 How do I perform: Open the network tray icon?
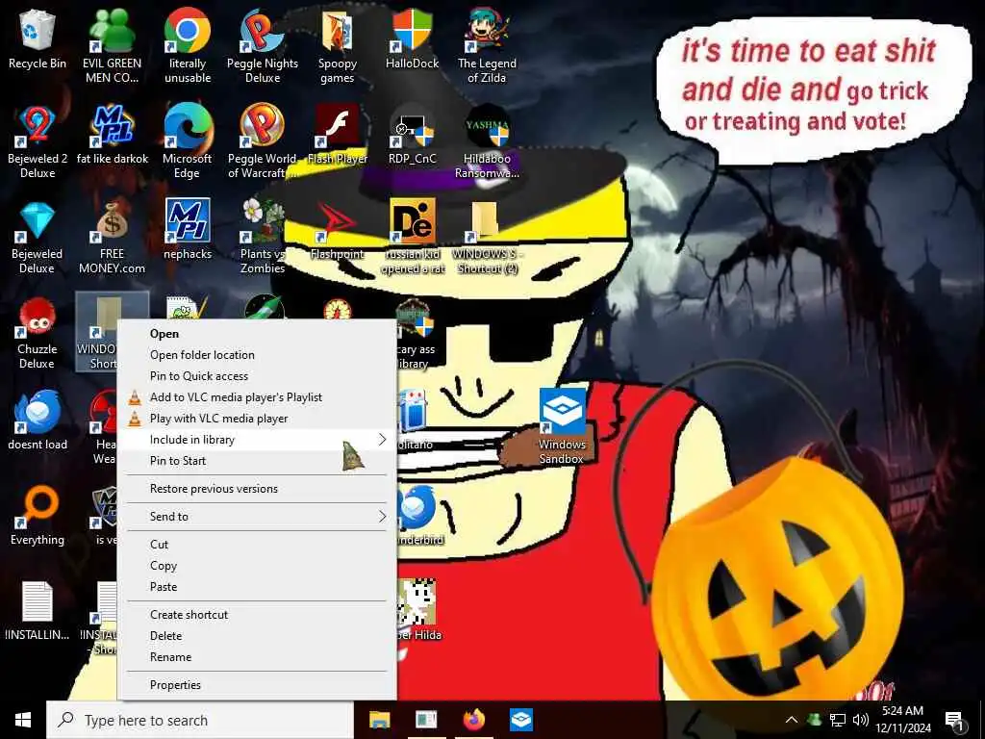838,720
